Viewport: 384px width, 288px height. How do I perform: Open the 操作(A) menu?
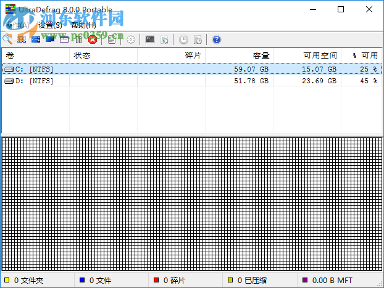(17, 25)
